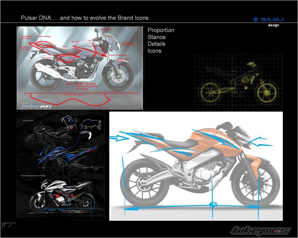Click the blue circle marker on ground line
298x238 pixels.
pos(213,205)
